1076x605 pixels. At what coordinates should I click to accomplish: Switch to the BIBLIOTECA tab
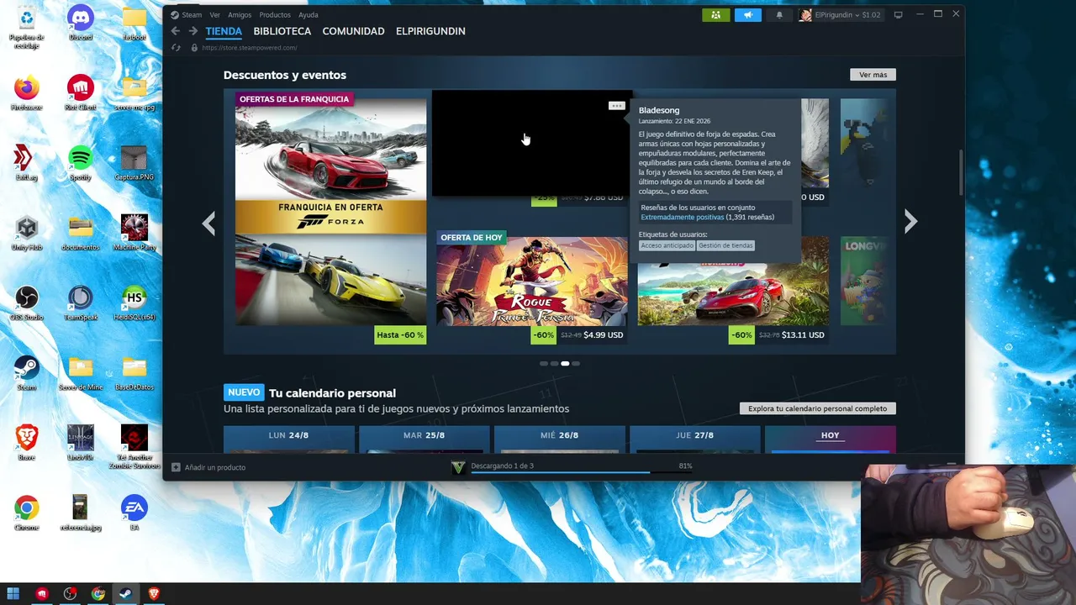tap(282, 31)
